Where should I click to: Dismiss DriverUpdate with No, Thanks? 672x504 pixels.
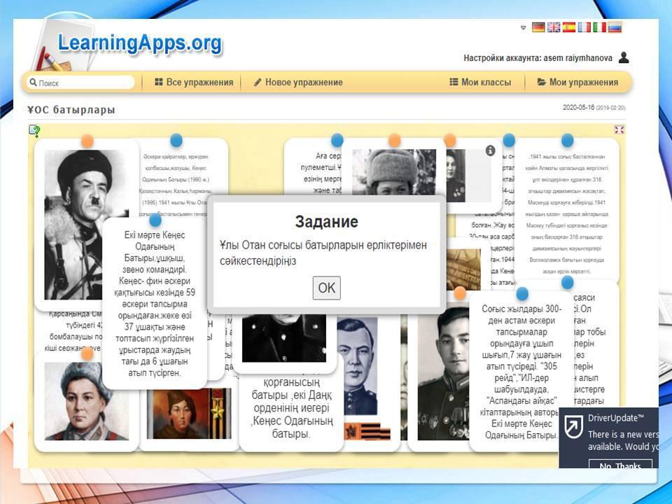point(621,465)
